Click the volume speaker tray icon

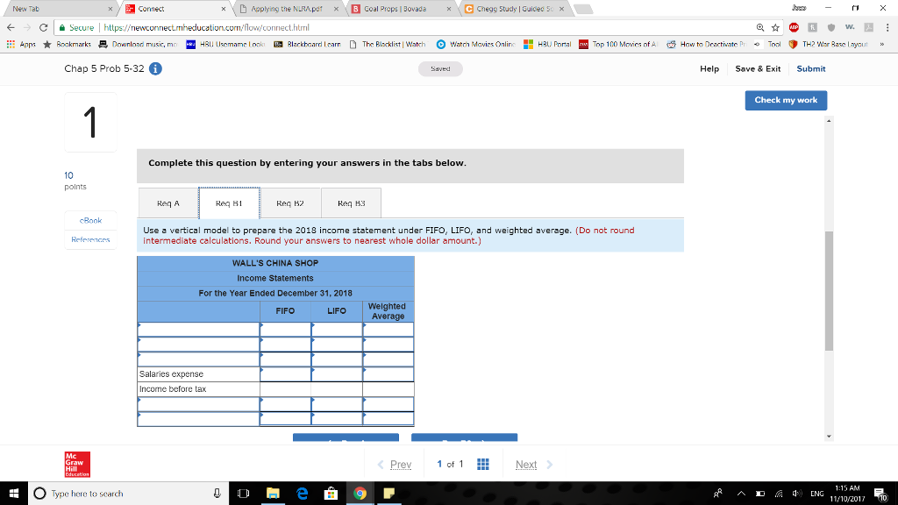pyautogui.click(x=796, y=494)
